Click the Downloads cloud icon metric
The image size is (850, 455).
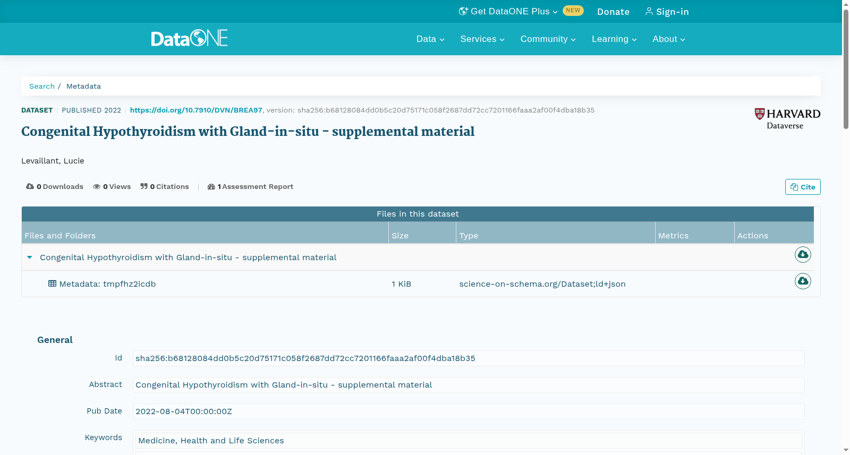[x=30, y=186]
